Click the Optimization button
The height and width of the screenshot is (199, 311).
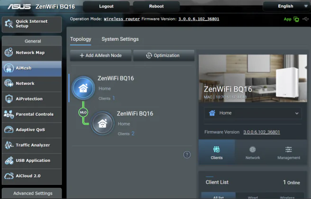pos(164,55)
